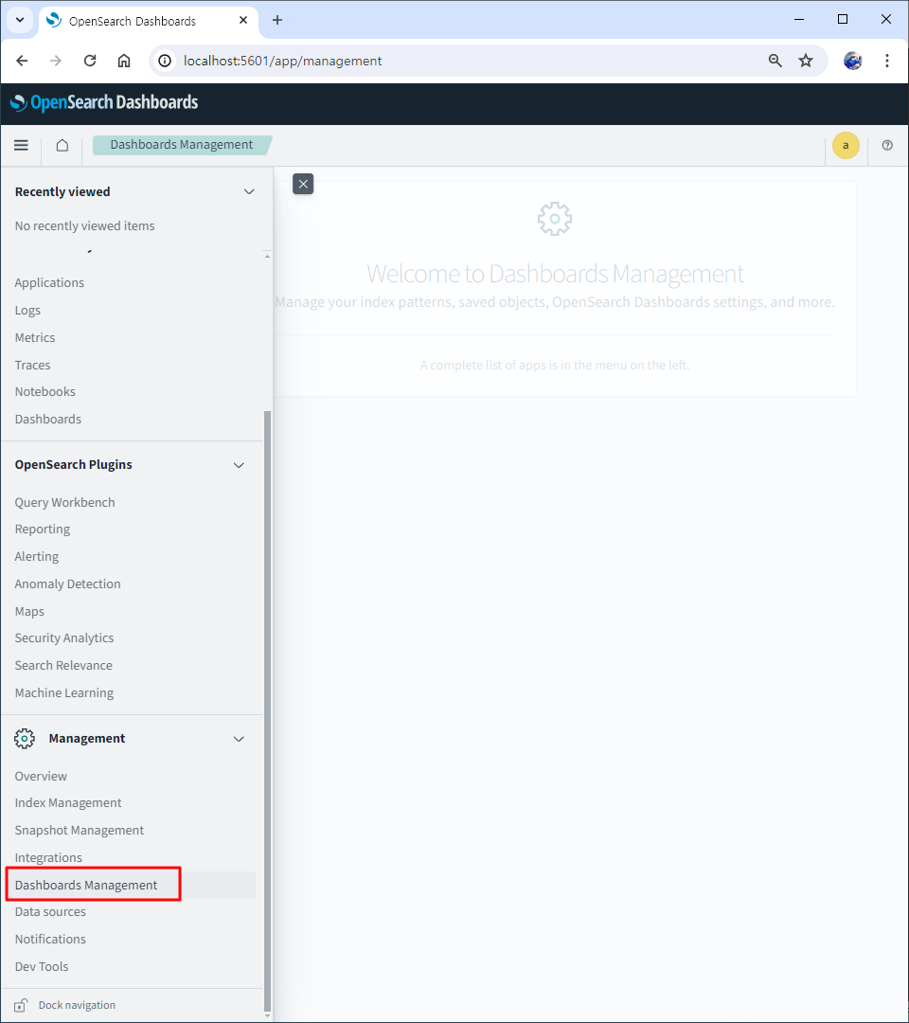Collapse the Management section chevron

pyautogui.click(x=239, y=739)
